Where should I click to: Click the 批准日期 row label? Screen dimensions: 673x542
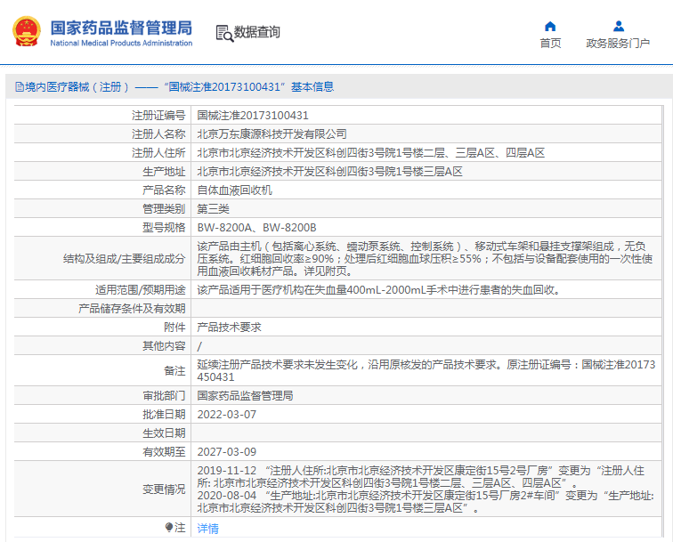(x=164, y=415)
